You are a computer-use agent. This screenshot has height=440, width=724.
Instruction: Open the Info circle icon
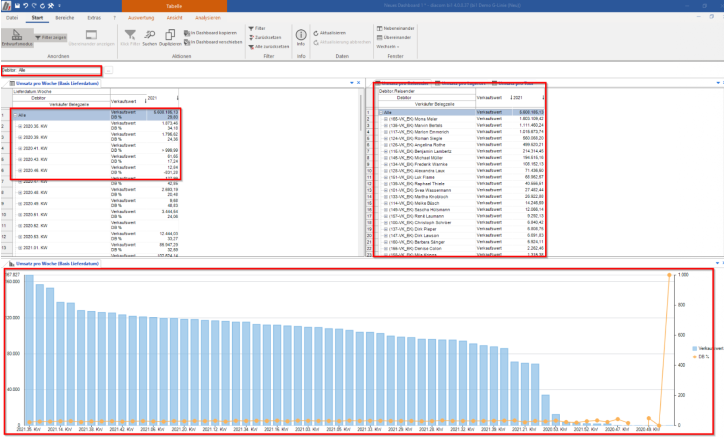click(301, 37)
